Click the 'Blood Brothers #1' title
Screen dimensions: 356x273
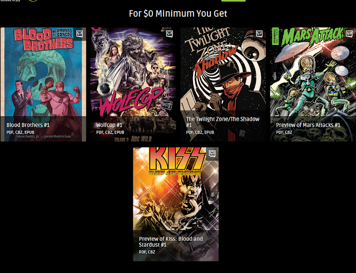pos(28,125)
